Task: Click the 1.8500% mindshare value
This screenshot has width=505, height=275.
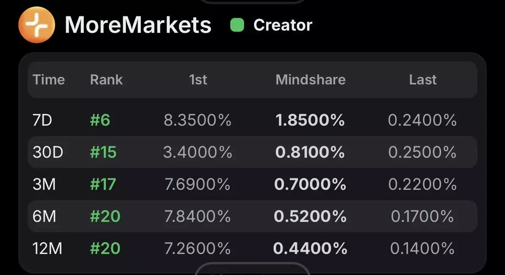Action: pyautogui.click(x=310, y=121)
